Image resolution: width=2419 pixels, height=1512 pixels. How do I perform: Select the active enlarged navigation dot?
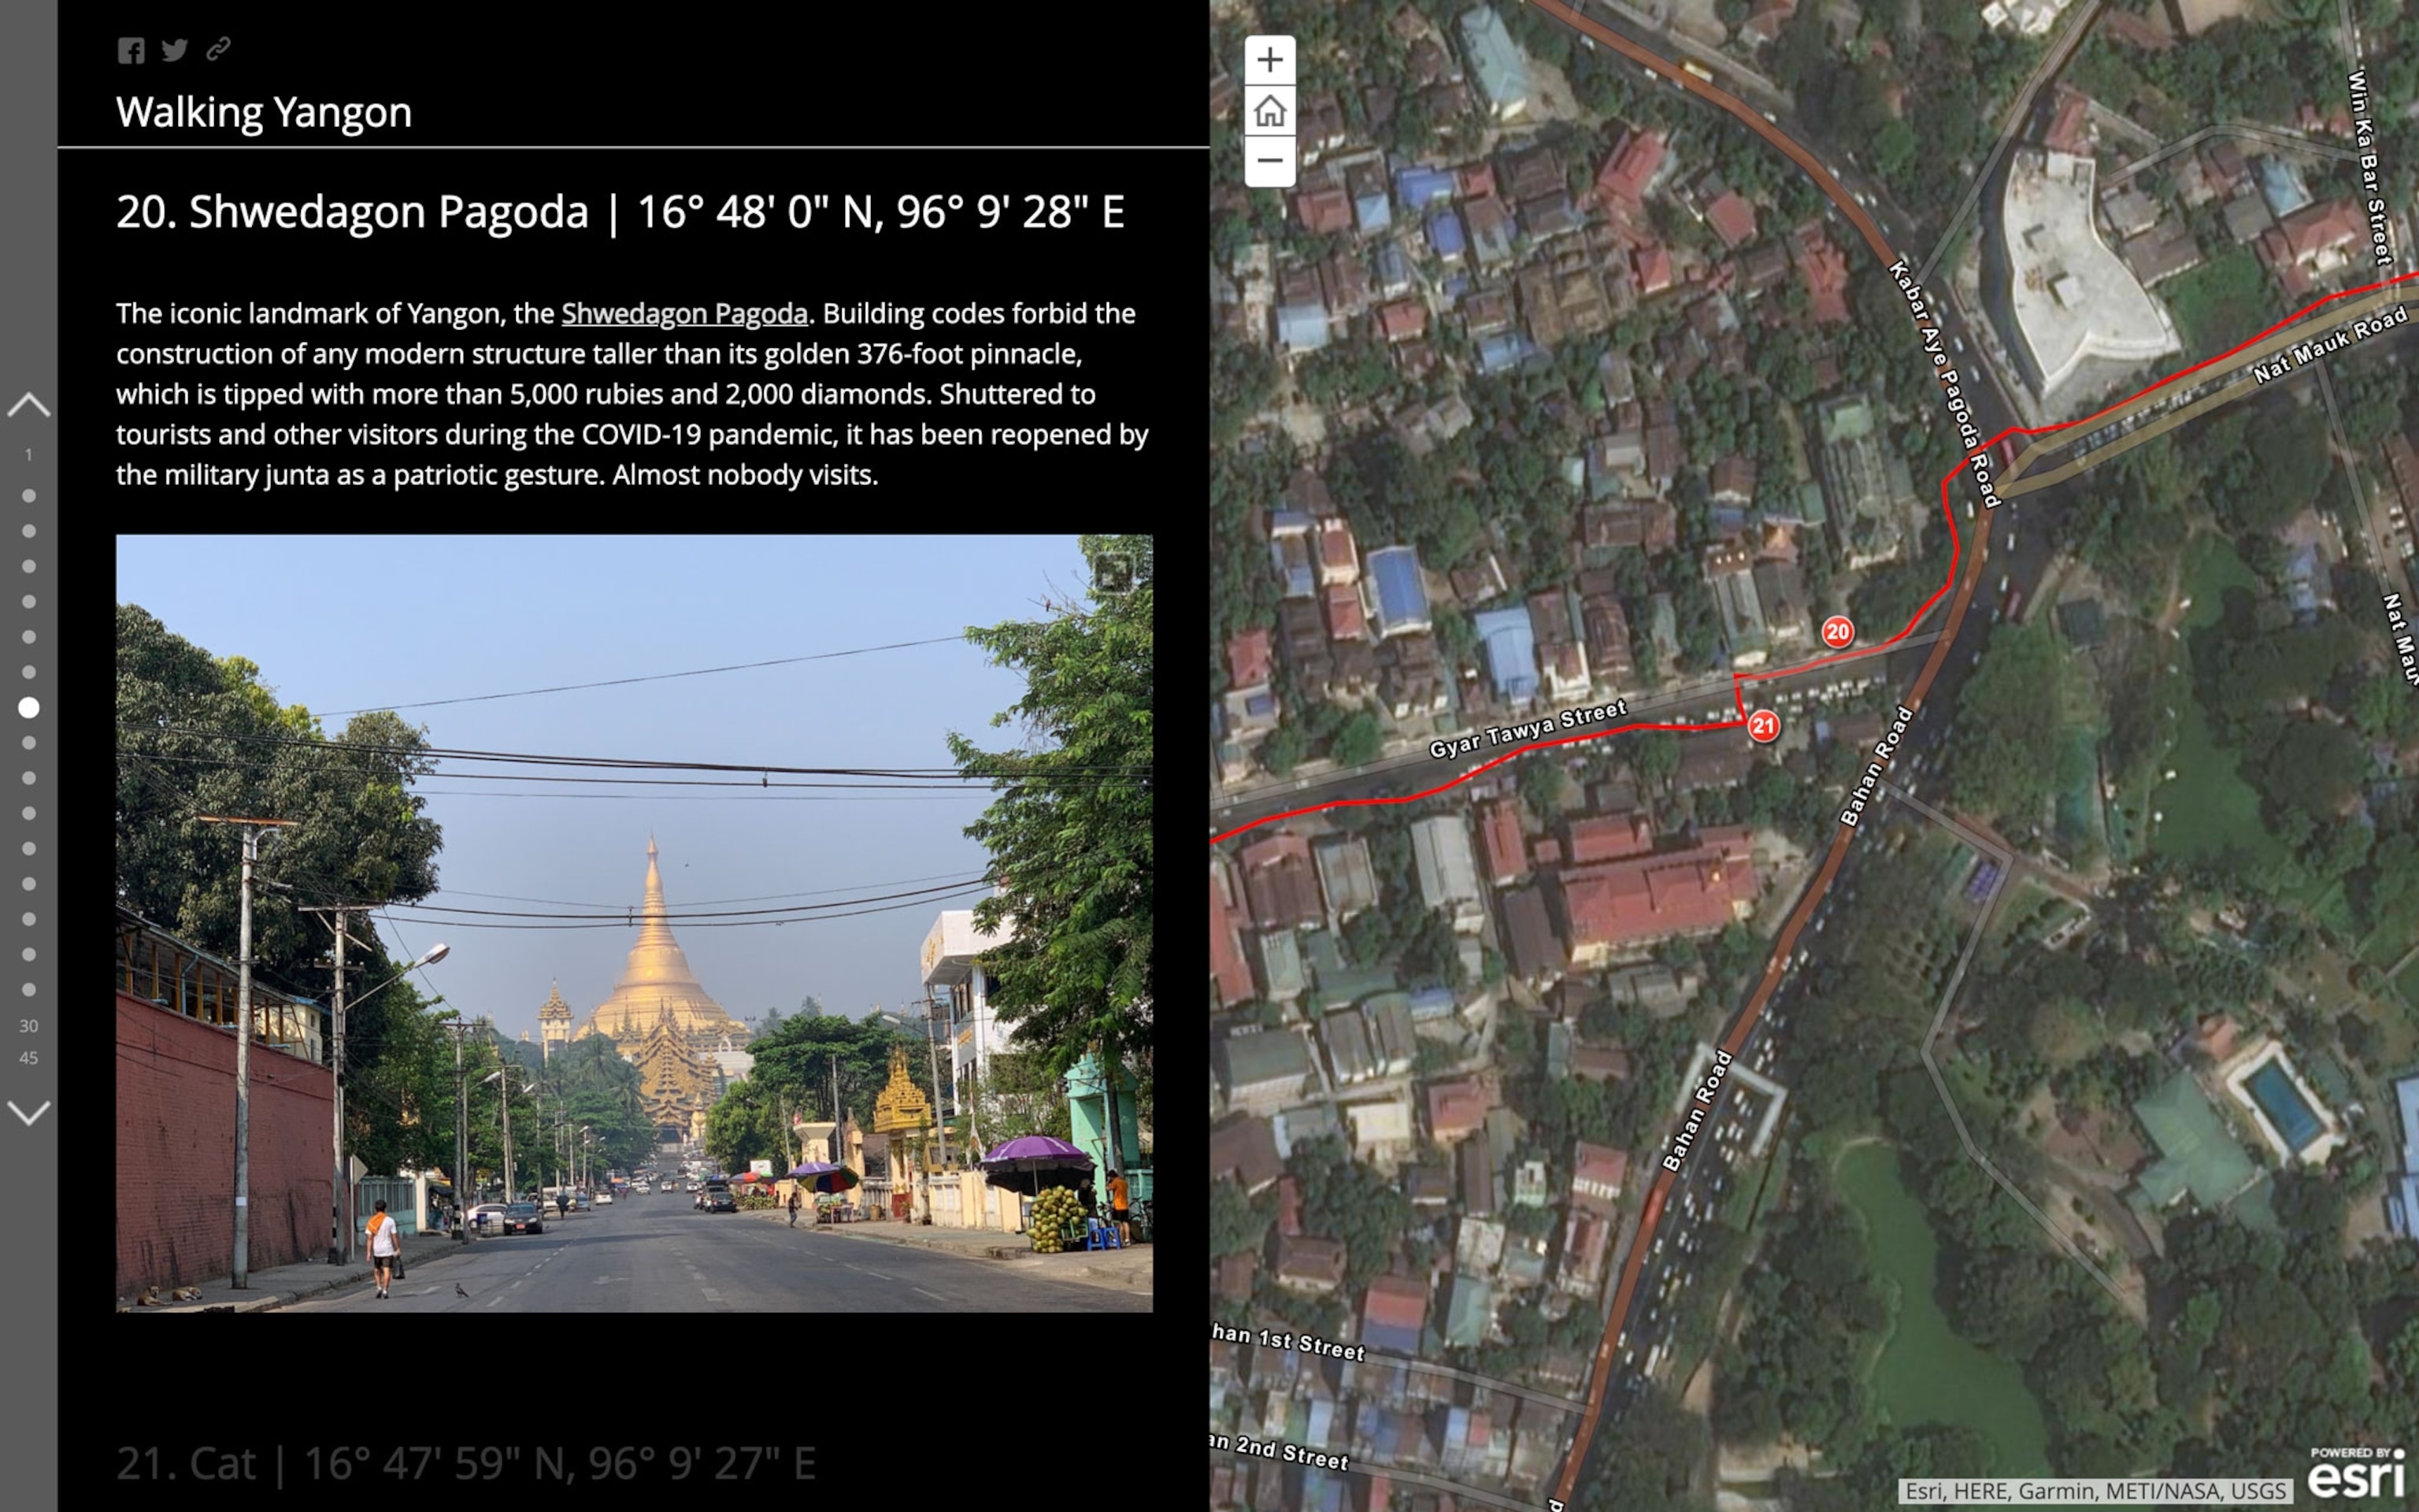(x=29, y=708)
